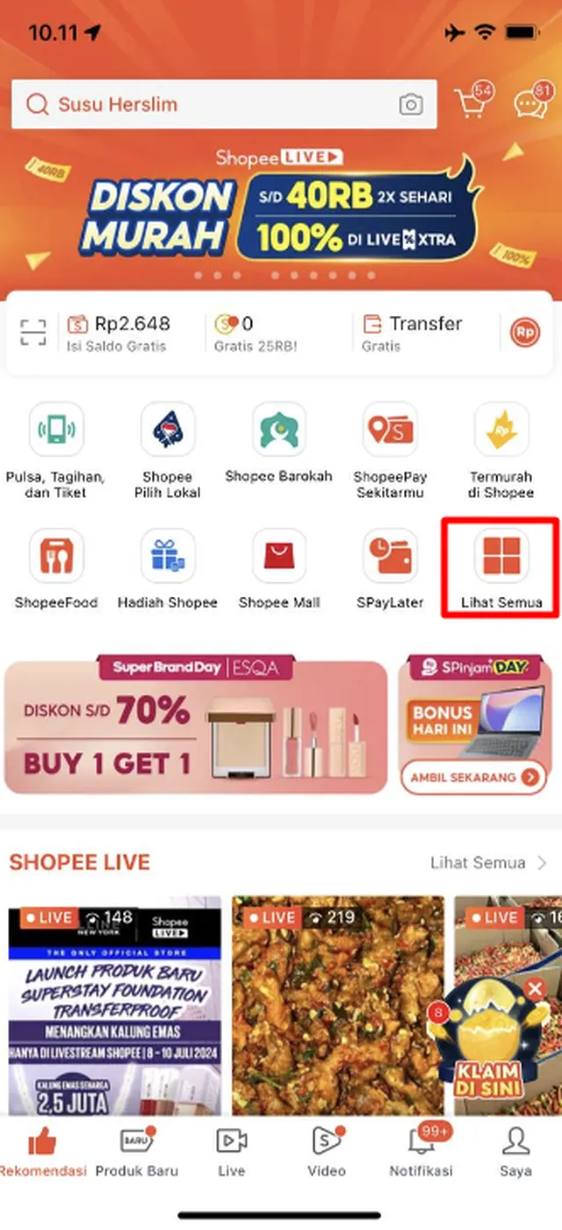
Task: Open the shopping cart icon
Action: [473, 102]
